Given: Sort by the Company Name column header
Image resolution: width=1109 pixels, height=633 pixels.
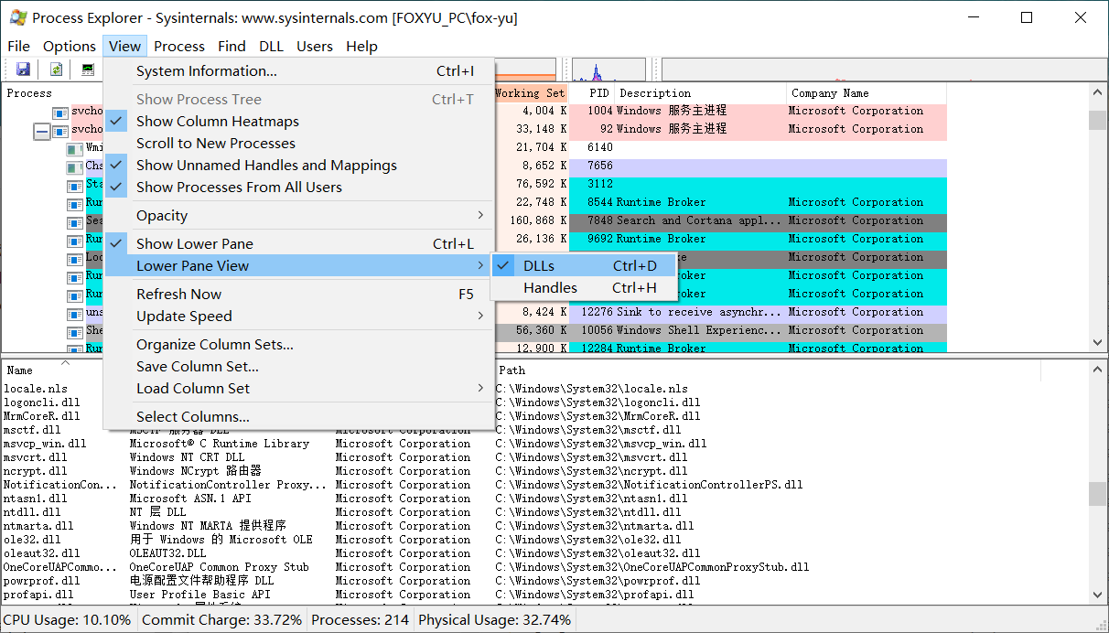Looking at the screenshot, I should (867, 93).
